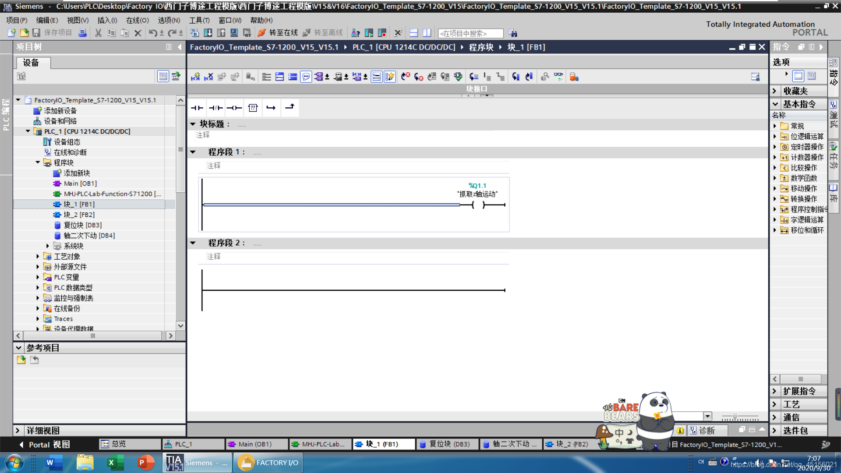Image resolution: width=841 pixels, height=473 pixels.
Task: Insert an empty box instruction
Action: [x=253, y=108]
